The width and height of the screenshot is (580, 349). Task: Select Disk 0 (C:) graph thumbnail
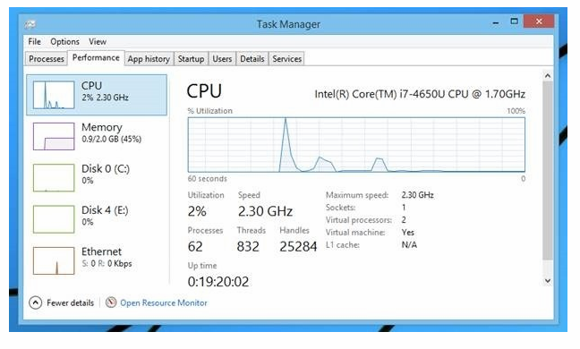(54, 178)
